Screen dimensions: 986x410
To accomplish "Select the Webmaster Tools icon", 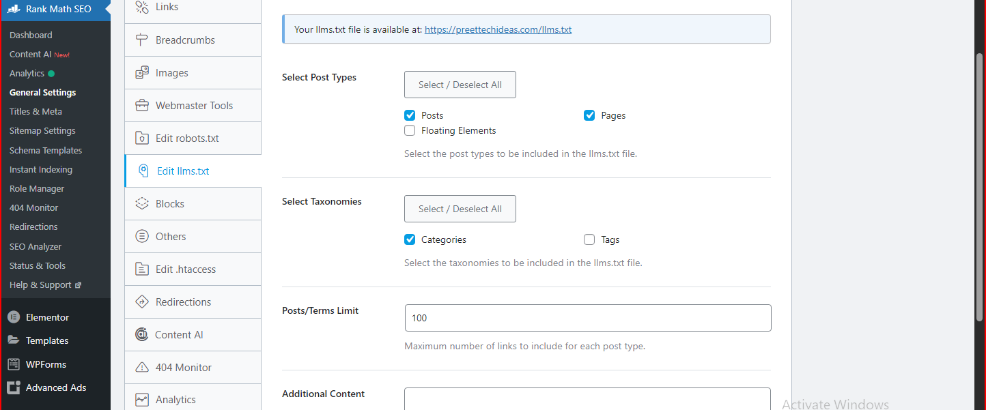I will [x=142, y=105].
